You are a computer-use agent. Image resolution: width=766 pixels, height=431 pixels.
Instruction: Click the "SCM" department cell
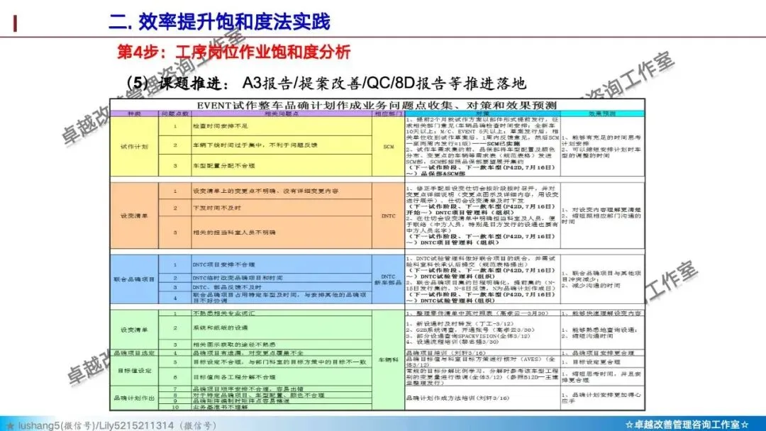(x=389, y=147)
